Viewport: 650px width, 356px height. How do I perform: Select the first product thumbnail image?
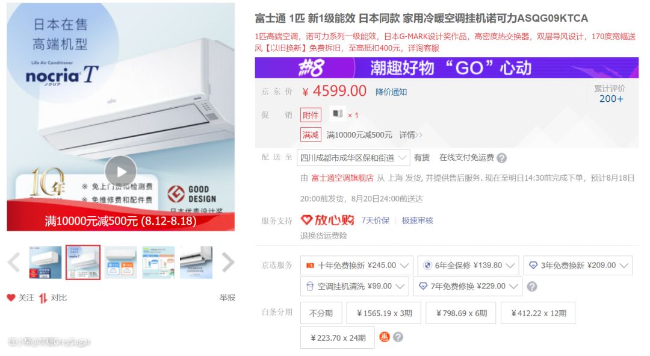[45, 262]
